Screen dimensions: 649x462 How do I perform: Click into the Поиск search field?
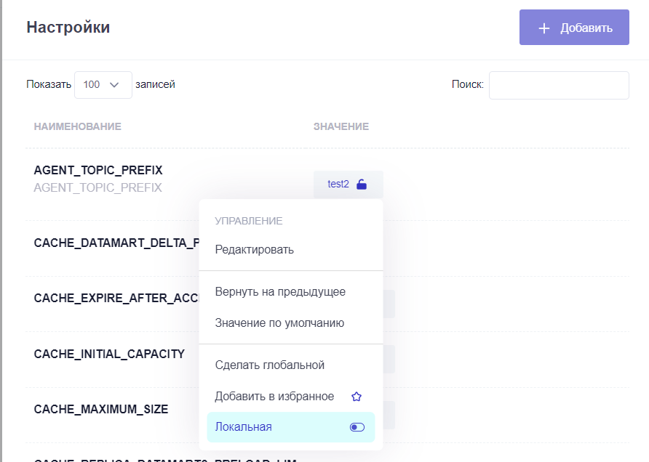(x=558, y=85)
